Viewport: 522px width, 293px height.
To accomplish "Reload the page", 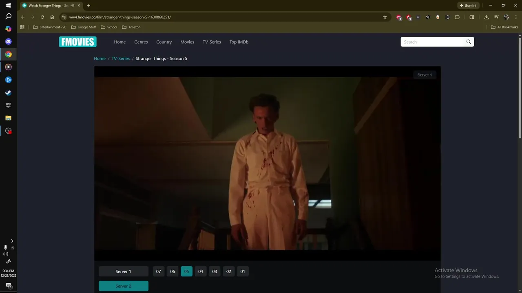I will (42, 17).
